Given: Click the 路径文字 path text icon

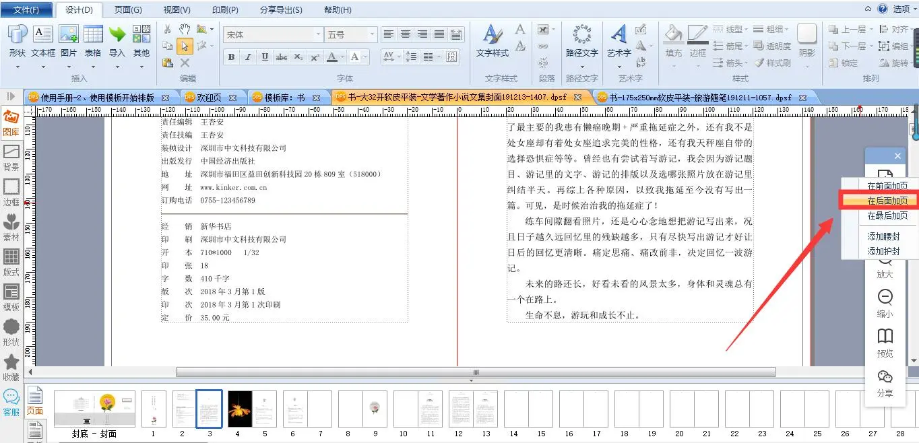Looking at the screenshot, I should click(x=581, y=40).
